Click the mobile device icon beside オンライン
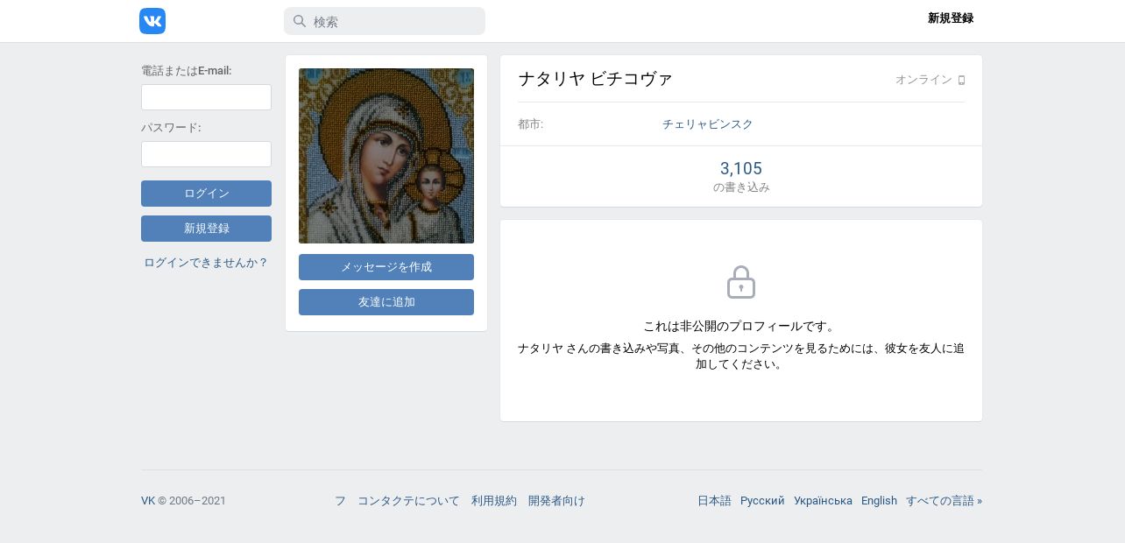Image resolution: width=1125 pixels, height=543 pixels. coord(961,81)
